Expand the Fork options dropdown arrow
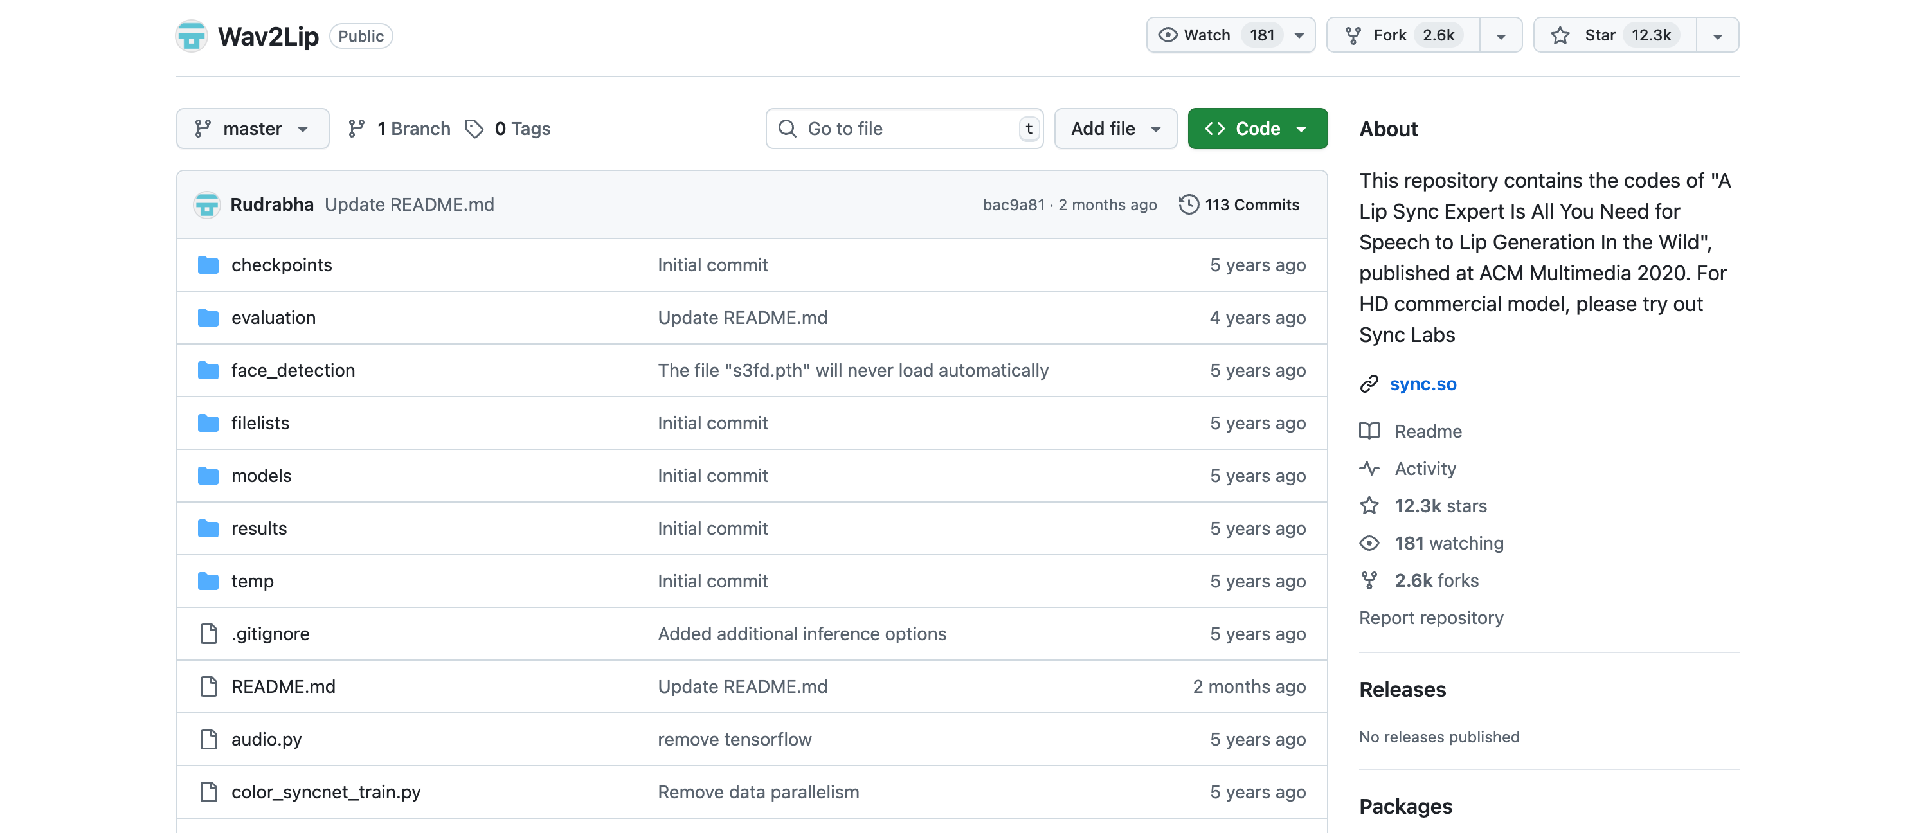The image size is (1921, 833). [x=1501, y=35]
